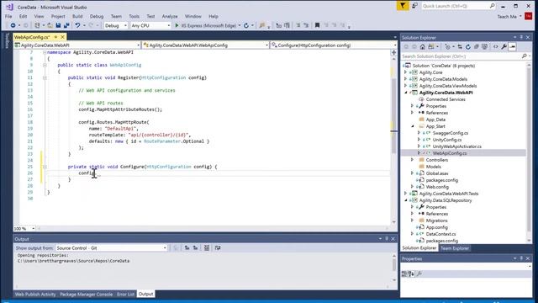
Task: Collapse the Register method outlining marker
Action: tap(45, 77)
